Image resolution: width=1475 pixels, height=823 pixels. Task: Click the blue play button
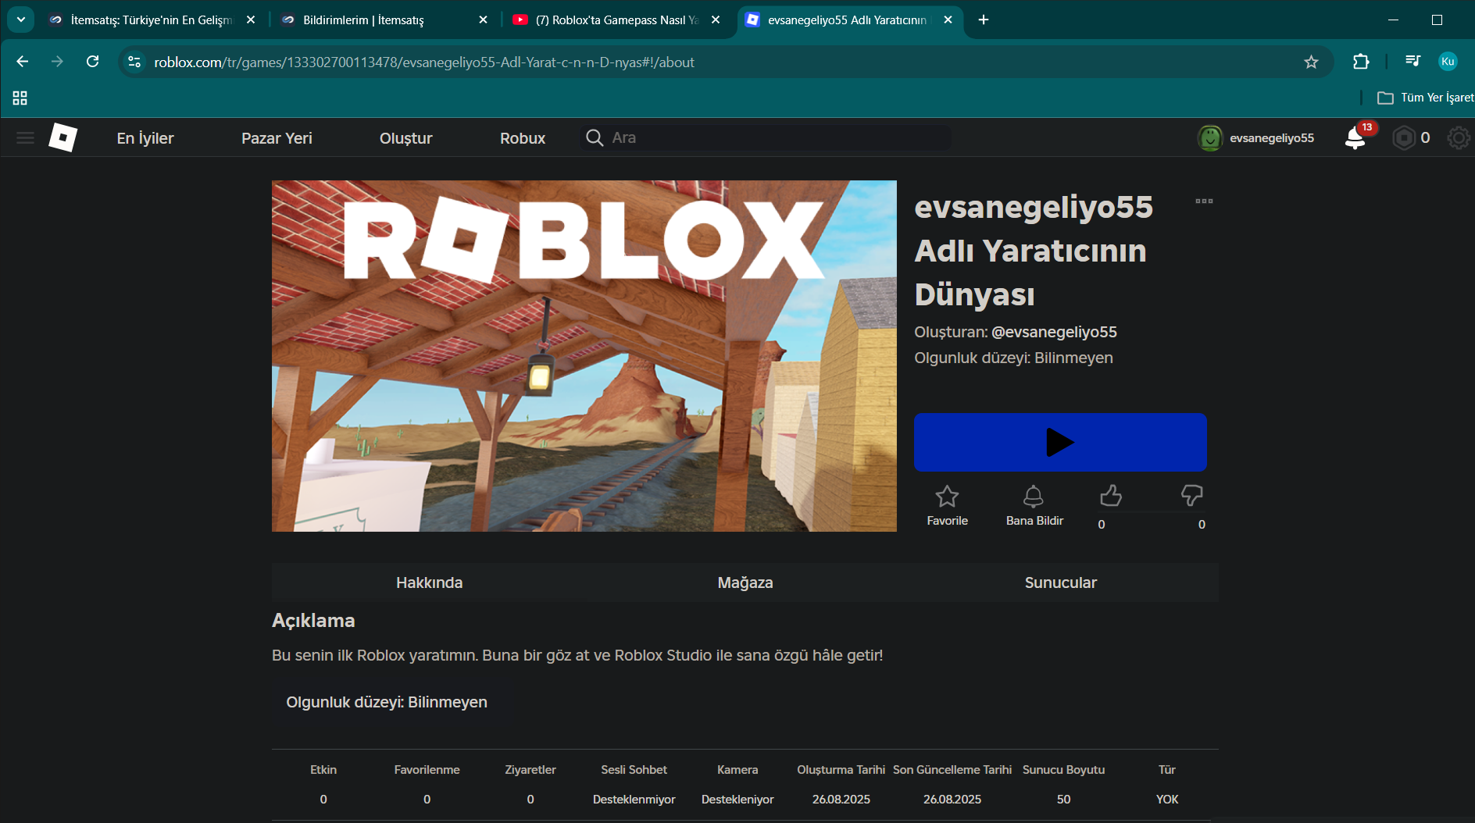pos(1060,442)
